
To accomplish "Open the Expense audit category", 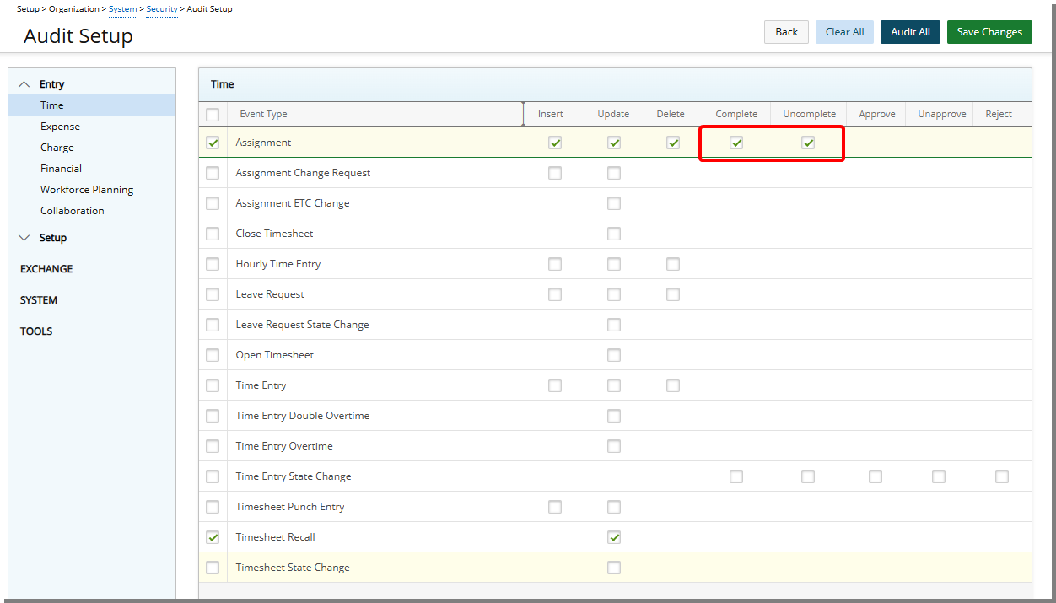I will tap(60, 127).
